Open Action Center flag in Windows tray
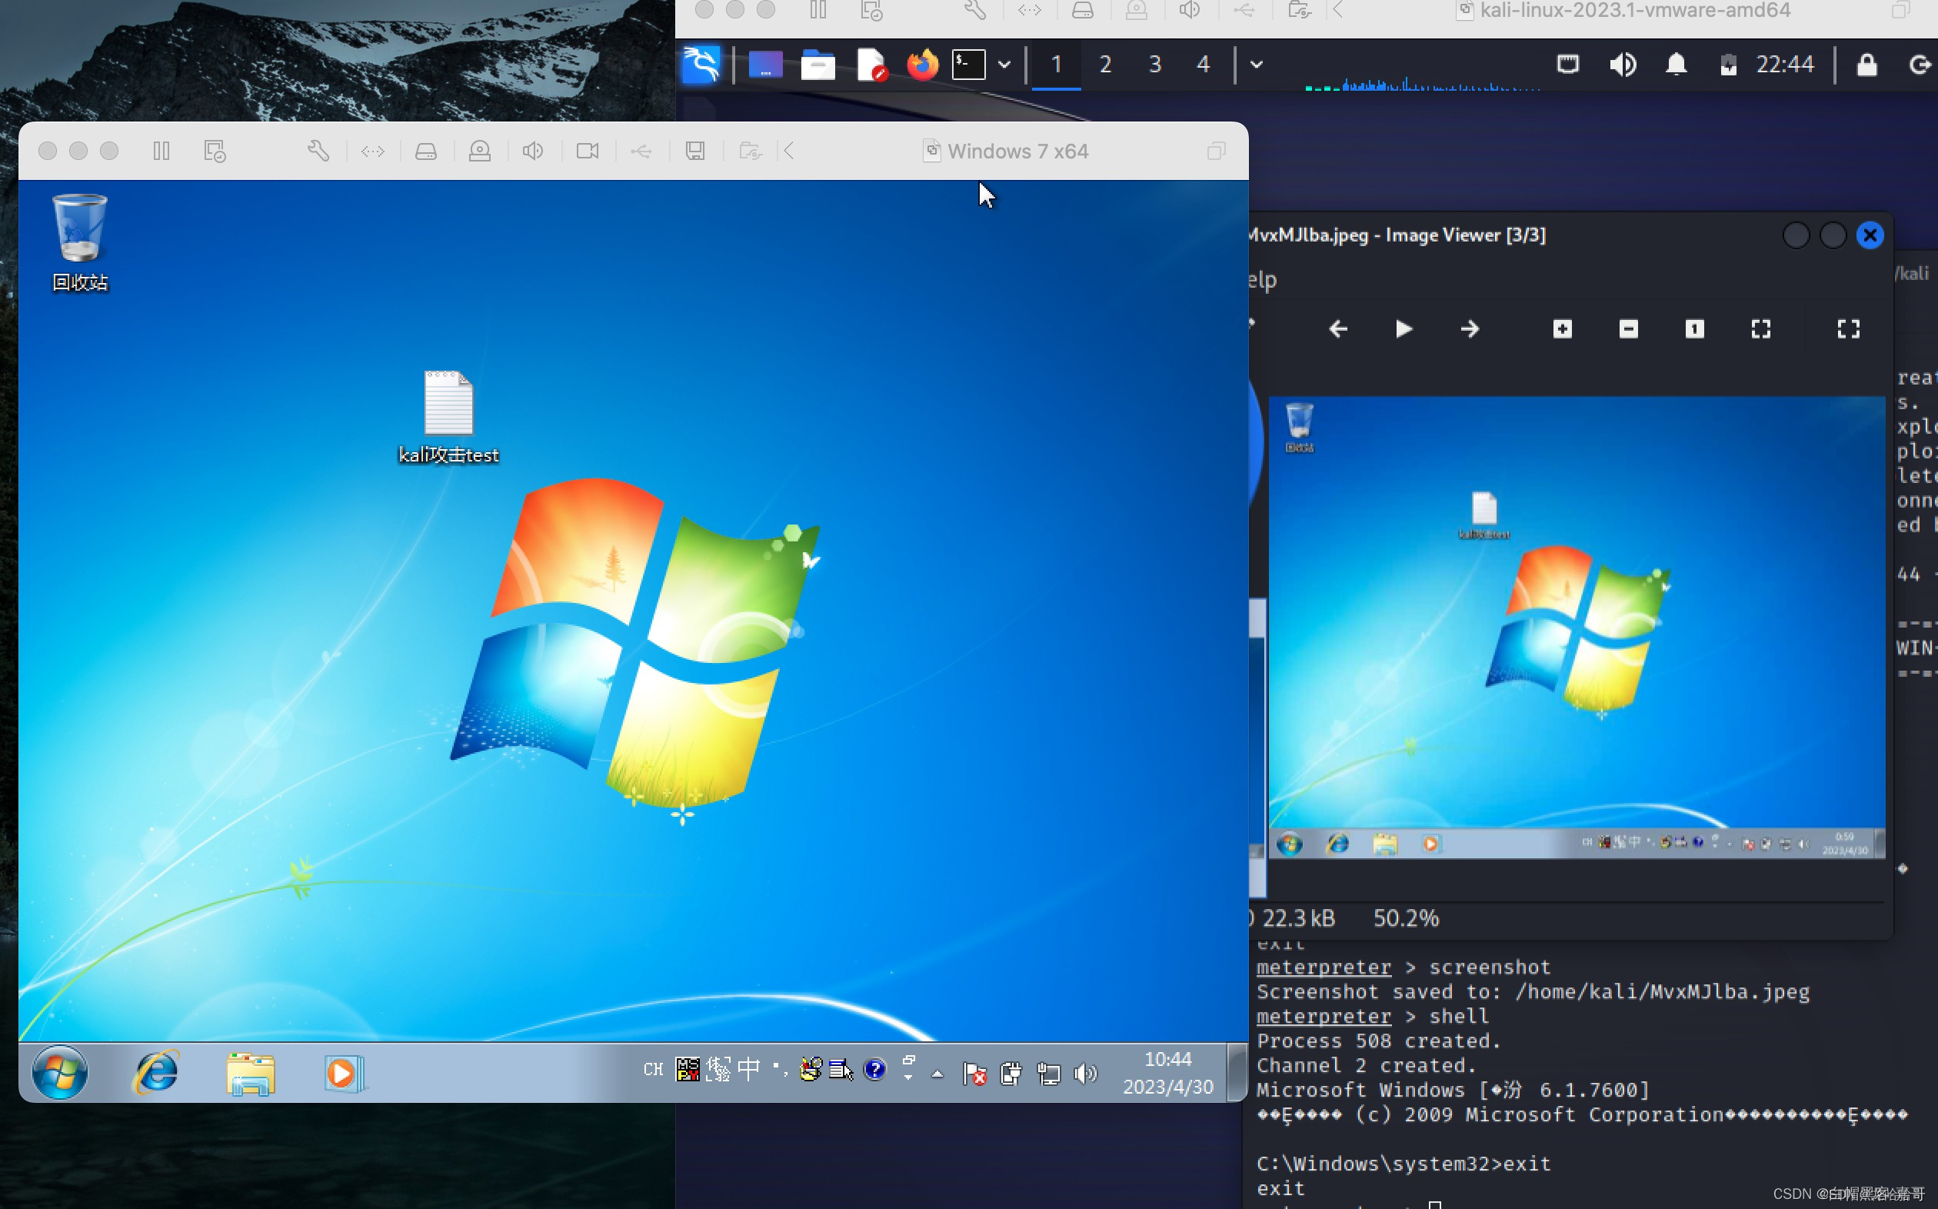The image size is (1938, 1209). (974, 1073)
